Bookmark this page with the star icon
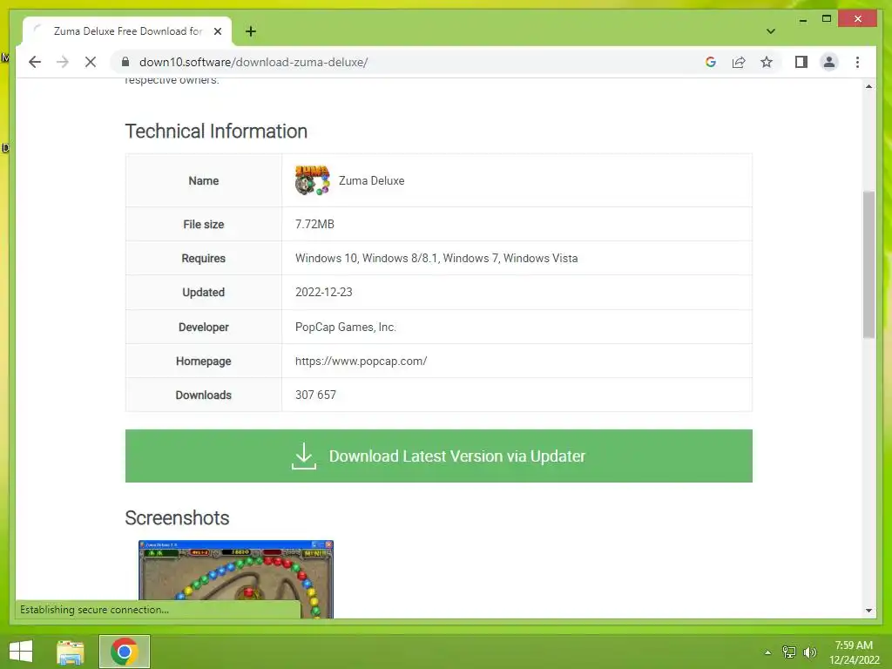Screen dimensions: 892x669 tap(767, 62)
